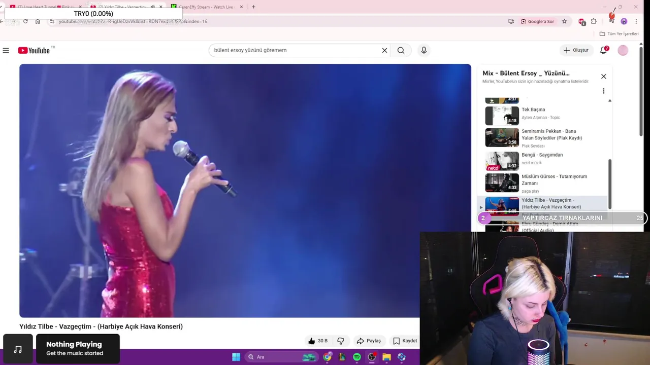This screenshot has height=365, width=650.
Task: Share the video via Paylaş
Action: coord(369,341)
